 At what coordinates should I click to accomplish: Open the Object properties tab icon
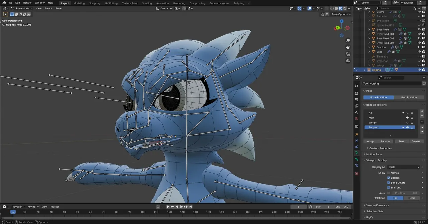tap(357, 134)
